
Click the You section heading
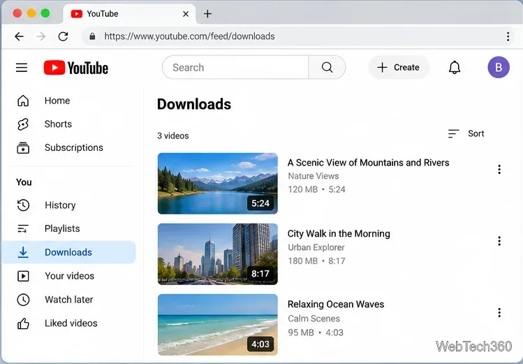(24, 182)
